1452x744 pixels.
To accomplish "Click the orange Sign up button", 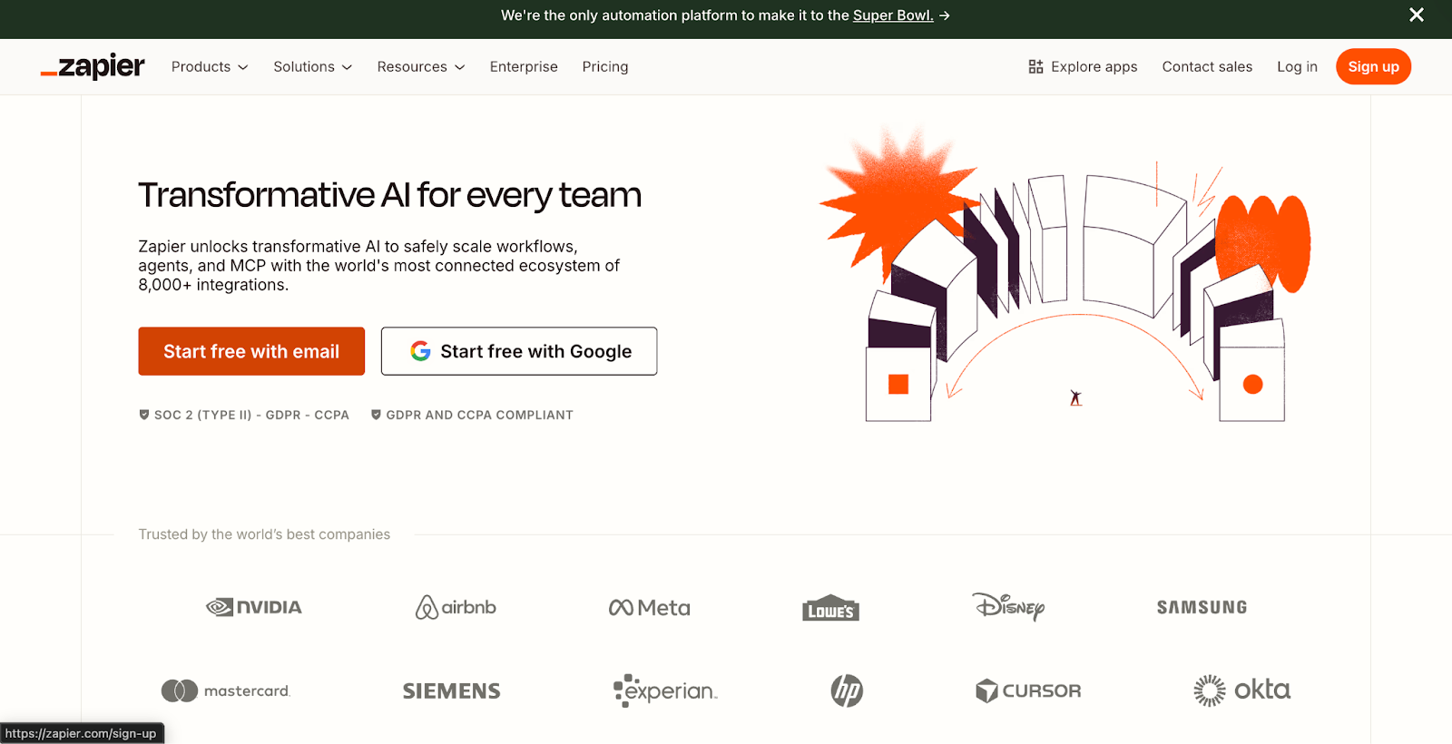I will point(1373,66).
